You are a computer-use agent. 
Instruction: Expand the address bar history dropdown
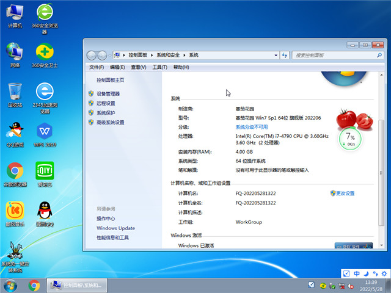point(276,56)
